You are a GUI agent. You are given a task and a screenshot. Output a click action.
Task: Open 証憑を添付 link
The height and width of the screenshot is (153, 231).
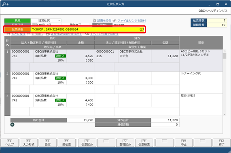tap(104, 21)
